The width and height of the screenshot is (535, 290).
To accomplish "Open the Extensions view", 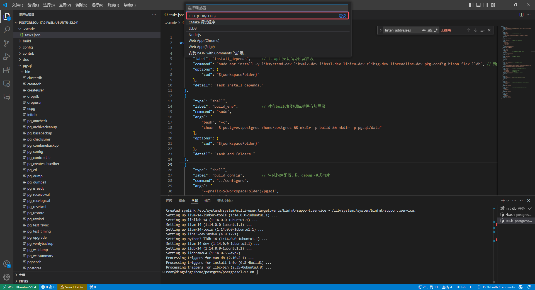I will 7,70.
